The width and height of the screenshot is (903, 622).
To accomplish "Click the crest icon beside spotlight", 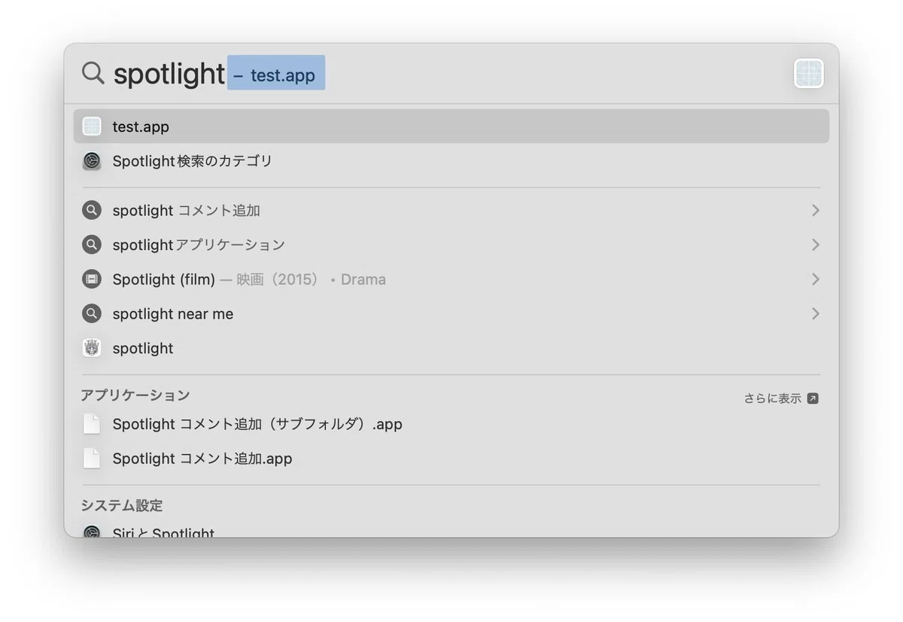I will pyautogui.click(x=92, y=348).
